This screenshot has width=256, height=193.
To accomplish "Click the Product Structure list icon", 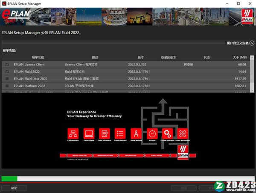I will coord(120,134).
